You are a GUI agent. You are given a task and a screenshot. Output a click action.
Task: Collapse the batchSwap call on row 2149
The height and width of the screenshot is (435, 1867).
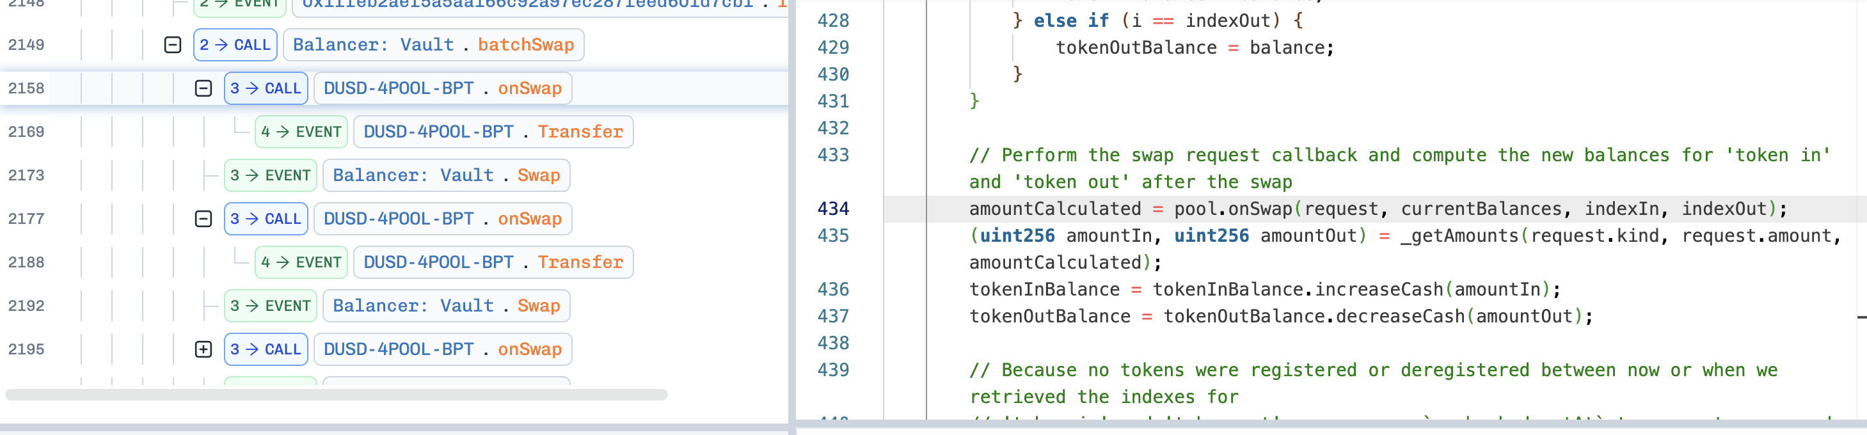[x=173, y=45]
